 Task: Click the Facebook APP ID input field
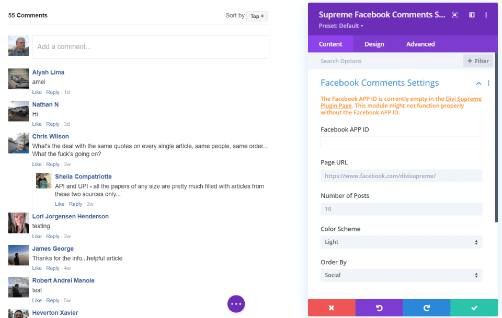click(x=401, y=143)
